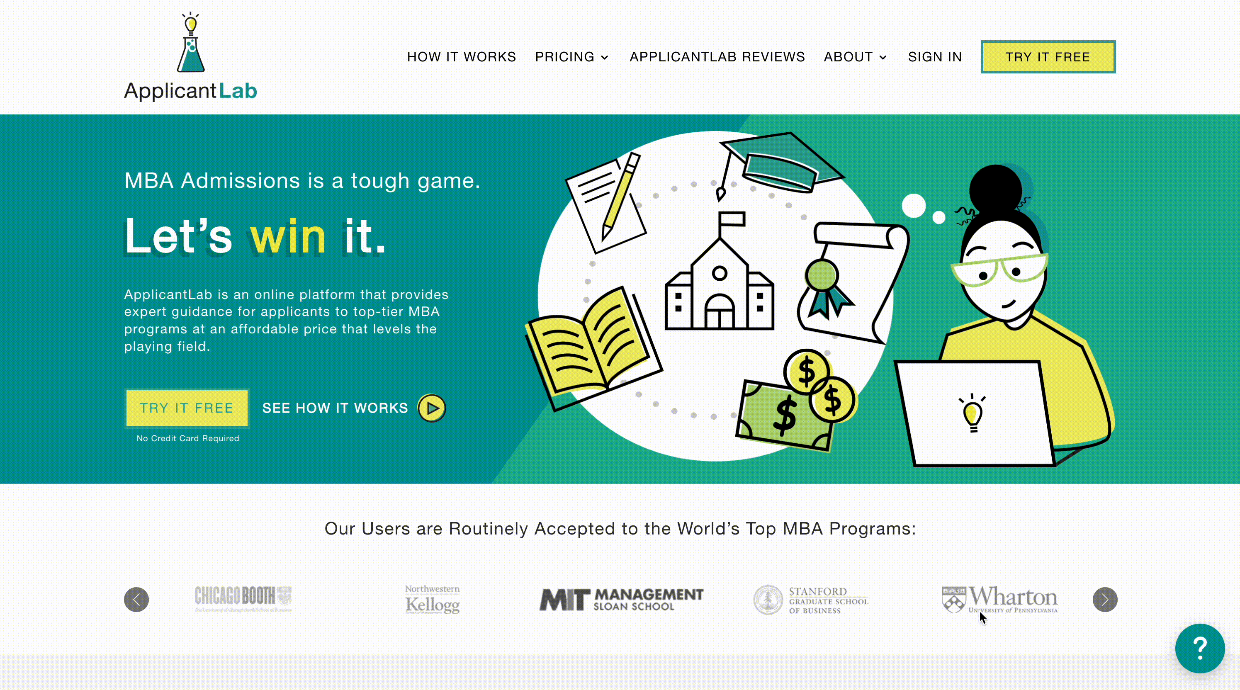Click the SIGN IN link
1240x690 pixels.
(935, 57)
